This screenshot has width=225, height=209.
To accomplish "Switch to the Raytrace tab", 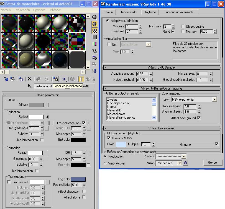I will point(150,12).
